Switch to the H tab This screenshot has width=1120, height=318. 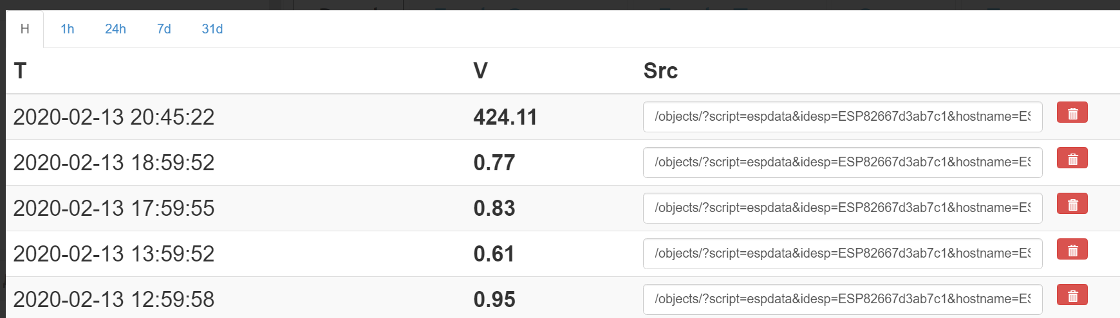coord(24,29)
